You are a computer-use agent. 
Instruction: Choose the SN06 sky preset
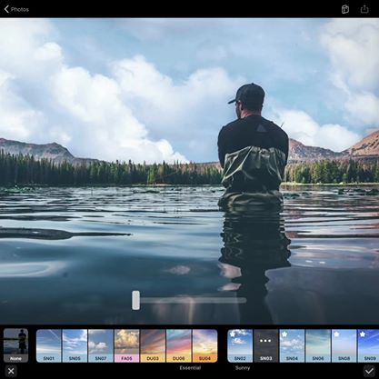(318, 345)
